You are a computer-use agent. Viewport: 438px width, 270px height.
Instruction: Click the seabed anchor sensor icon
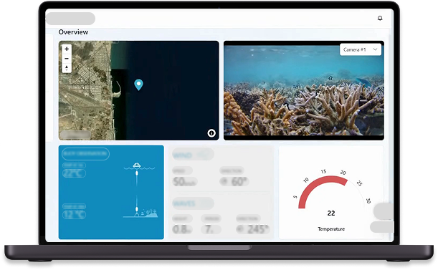(x=137, y=212)
